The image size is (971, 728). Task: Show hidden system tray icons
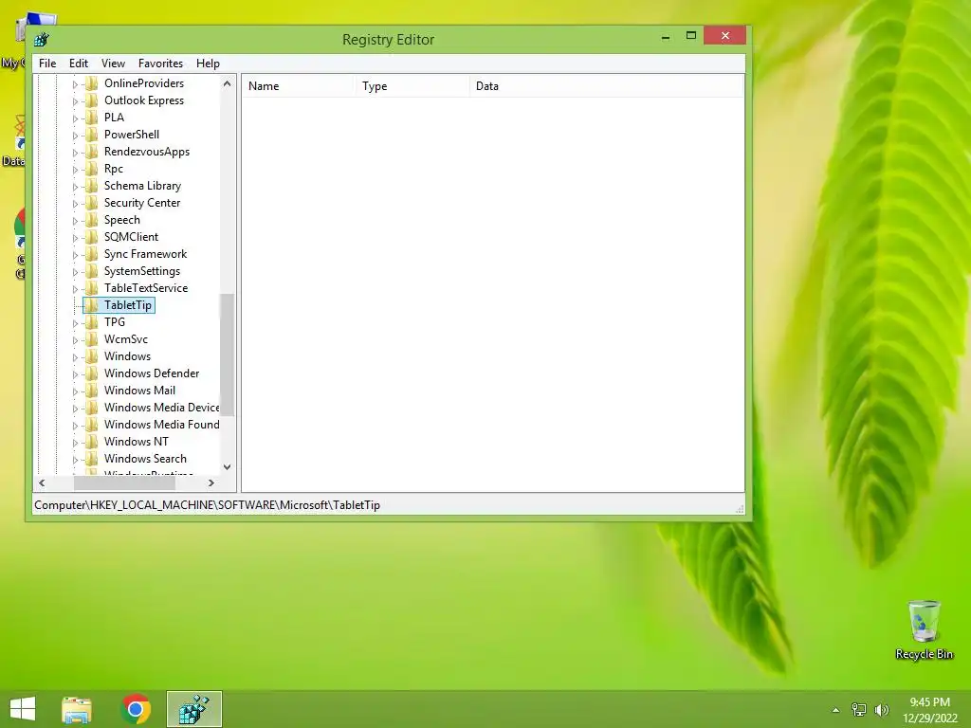pyautogui.click(x=835, y=710)
